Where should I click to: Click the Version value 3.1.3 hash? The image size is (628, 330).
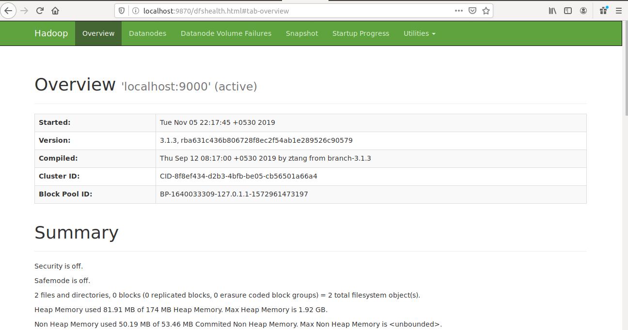pos(256,140)
